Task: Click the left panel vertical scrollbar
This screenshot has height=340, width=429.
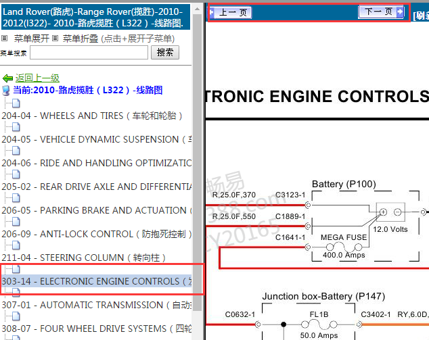Action: pos(197,162)
